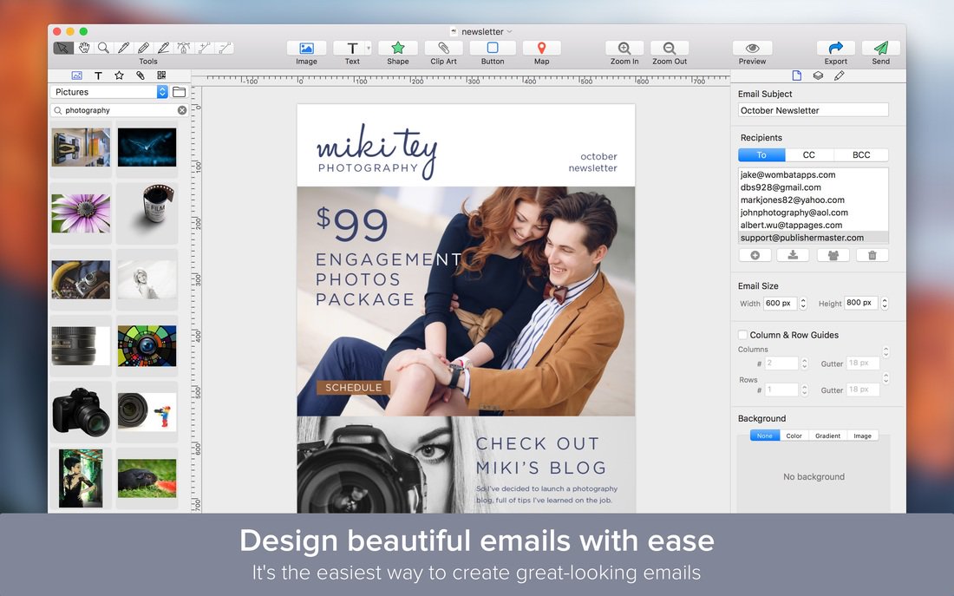The image size is (954, 596).
Task: Click the email Width stepper
Action: click(x=803, y=304)
